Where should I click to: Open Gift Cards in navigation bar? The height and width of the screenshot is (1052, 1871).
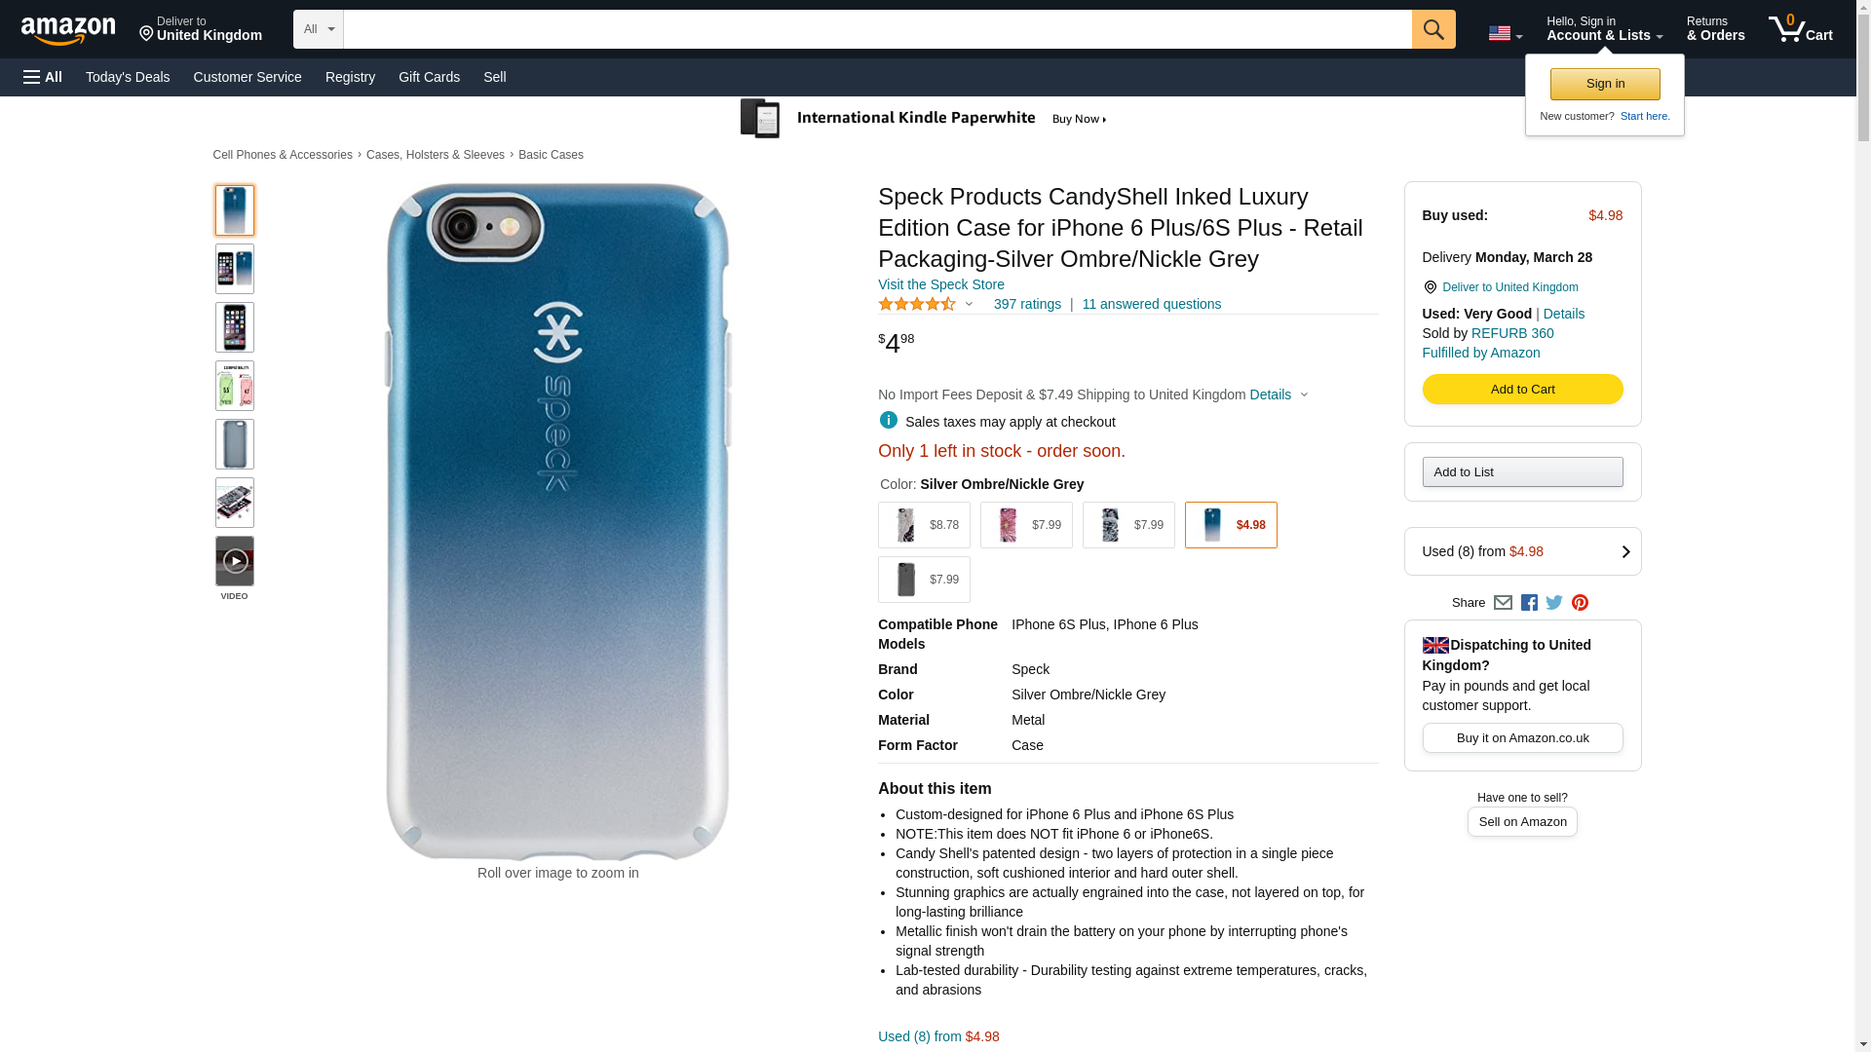pyautogui.click(x=429, y=77)
